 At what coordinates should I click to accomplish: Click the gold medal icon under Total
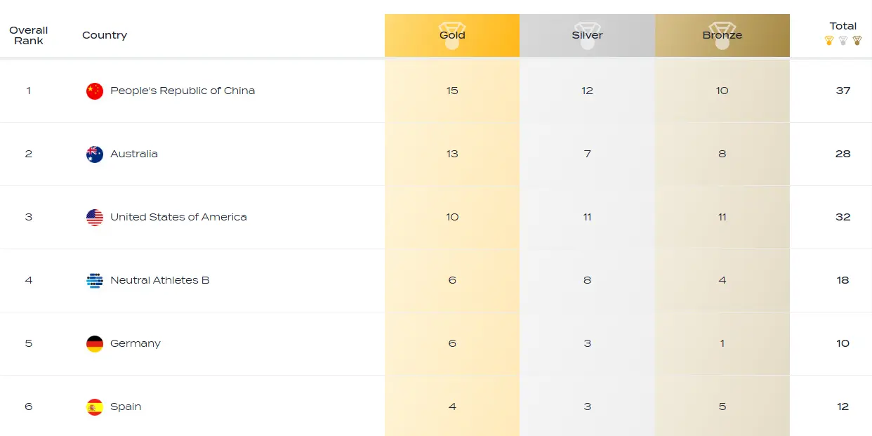829,41
